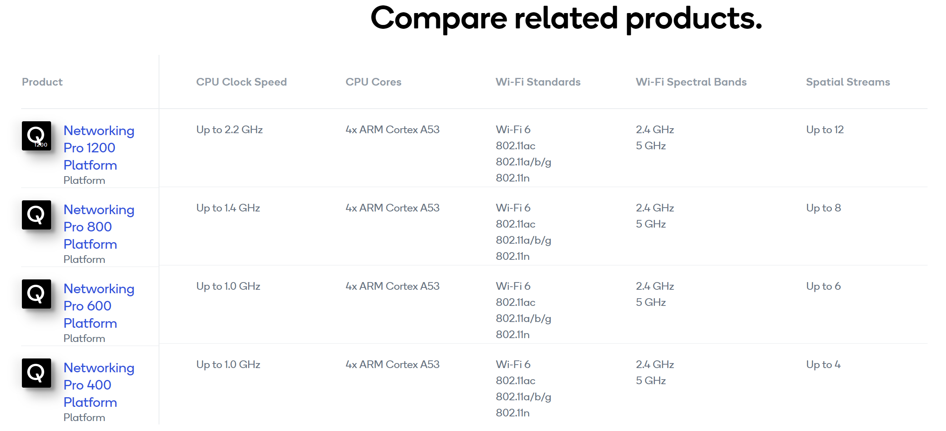Click the Networking Pro 600 chip icon
The height and width of the screenshot is (431, 946).
(36, 294)
